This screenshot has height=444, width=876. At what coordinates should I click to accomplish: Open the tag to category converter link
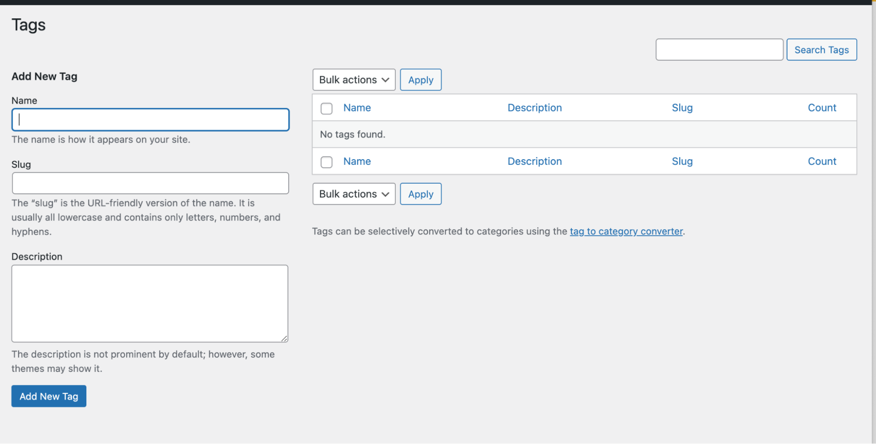(626, 231)
